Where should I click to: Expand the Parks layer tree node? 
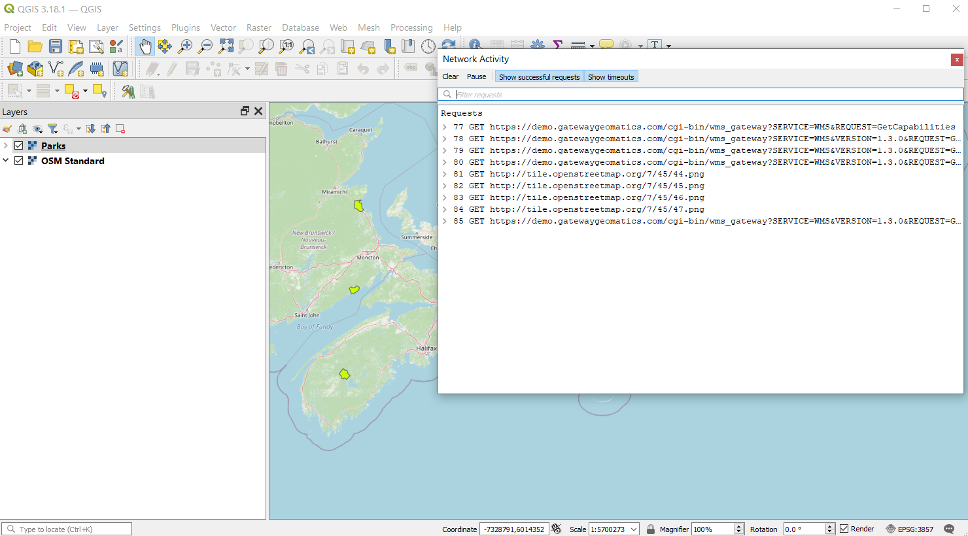click(x=6, y=146)
